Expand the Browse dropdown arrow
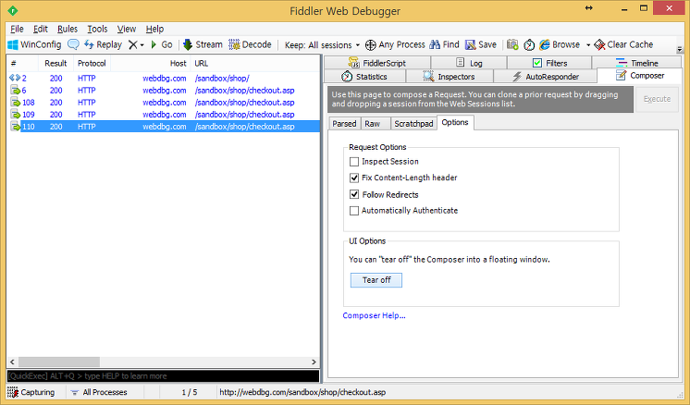 588,45
